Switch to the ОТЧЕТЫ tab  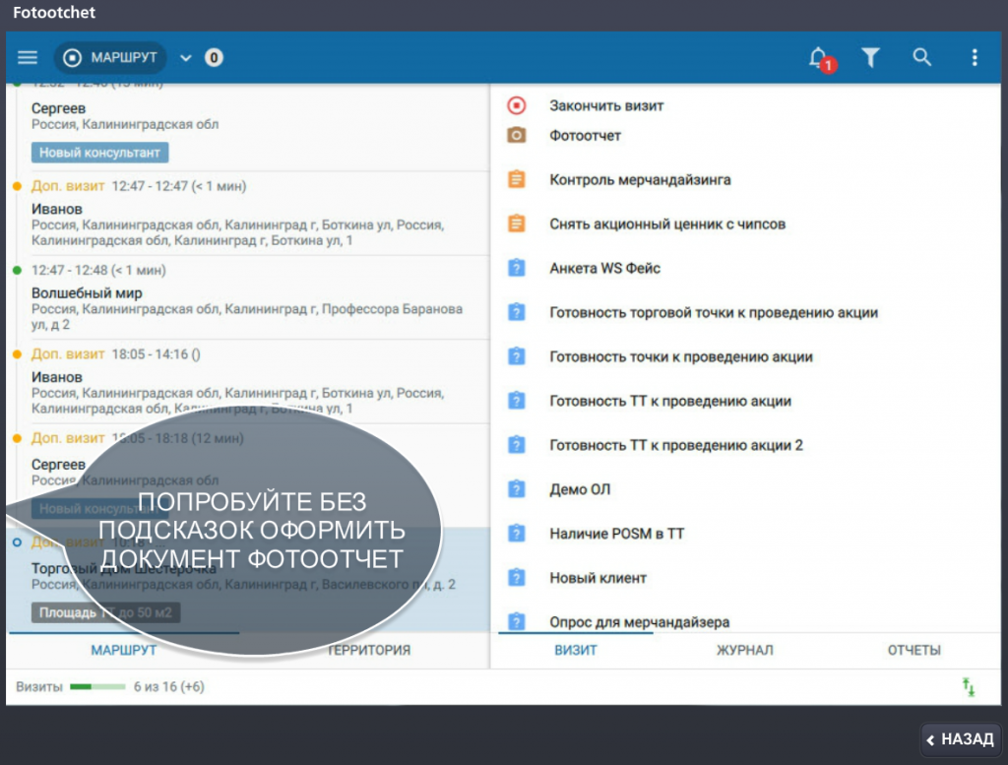tap(914, 651)
